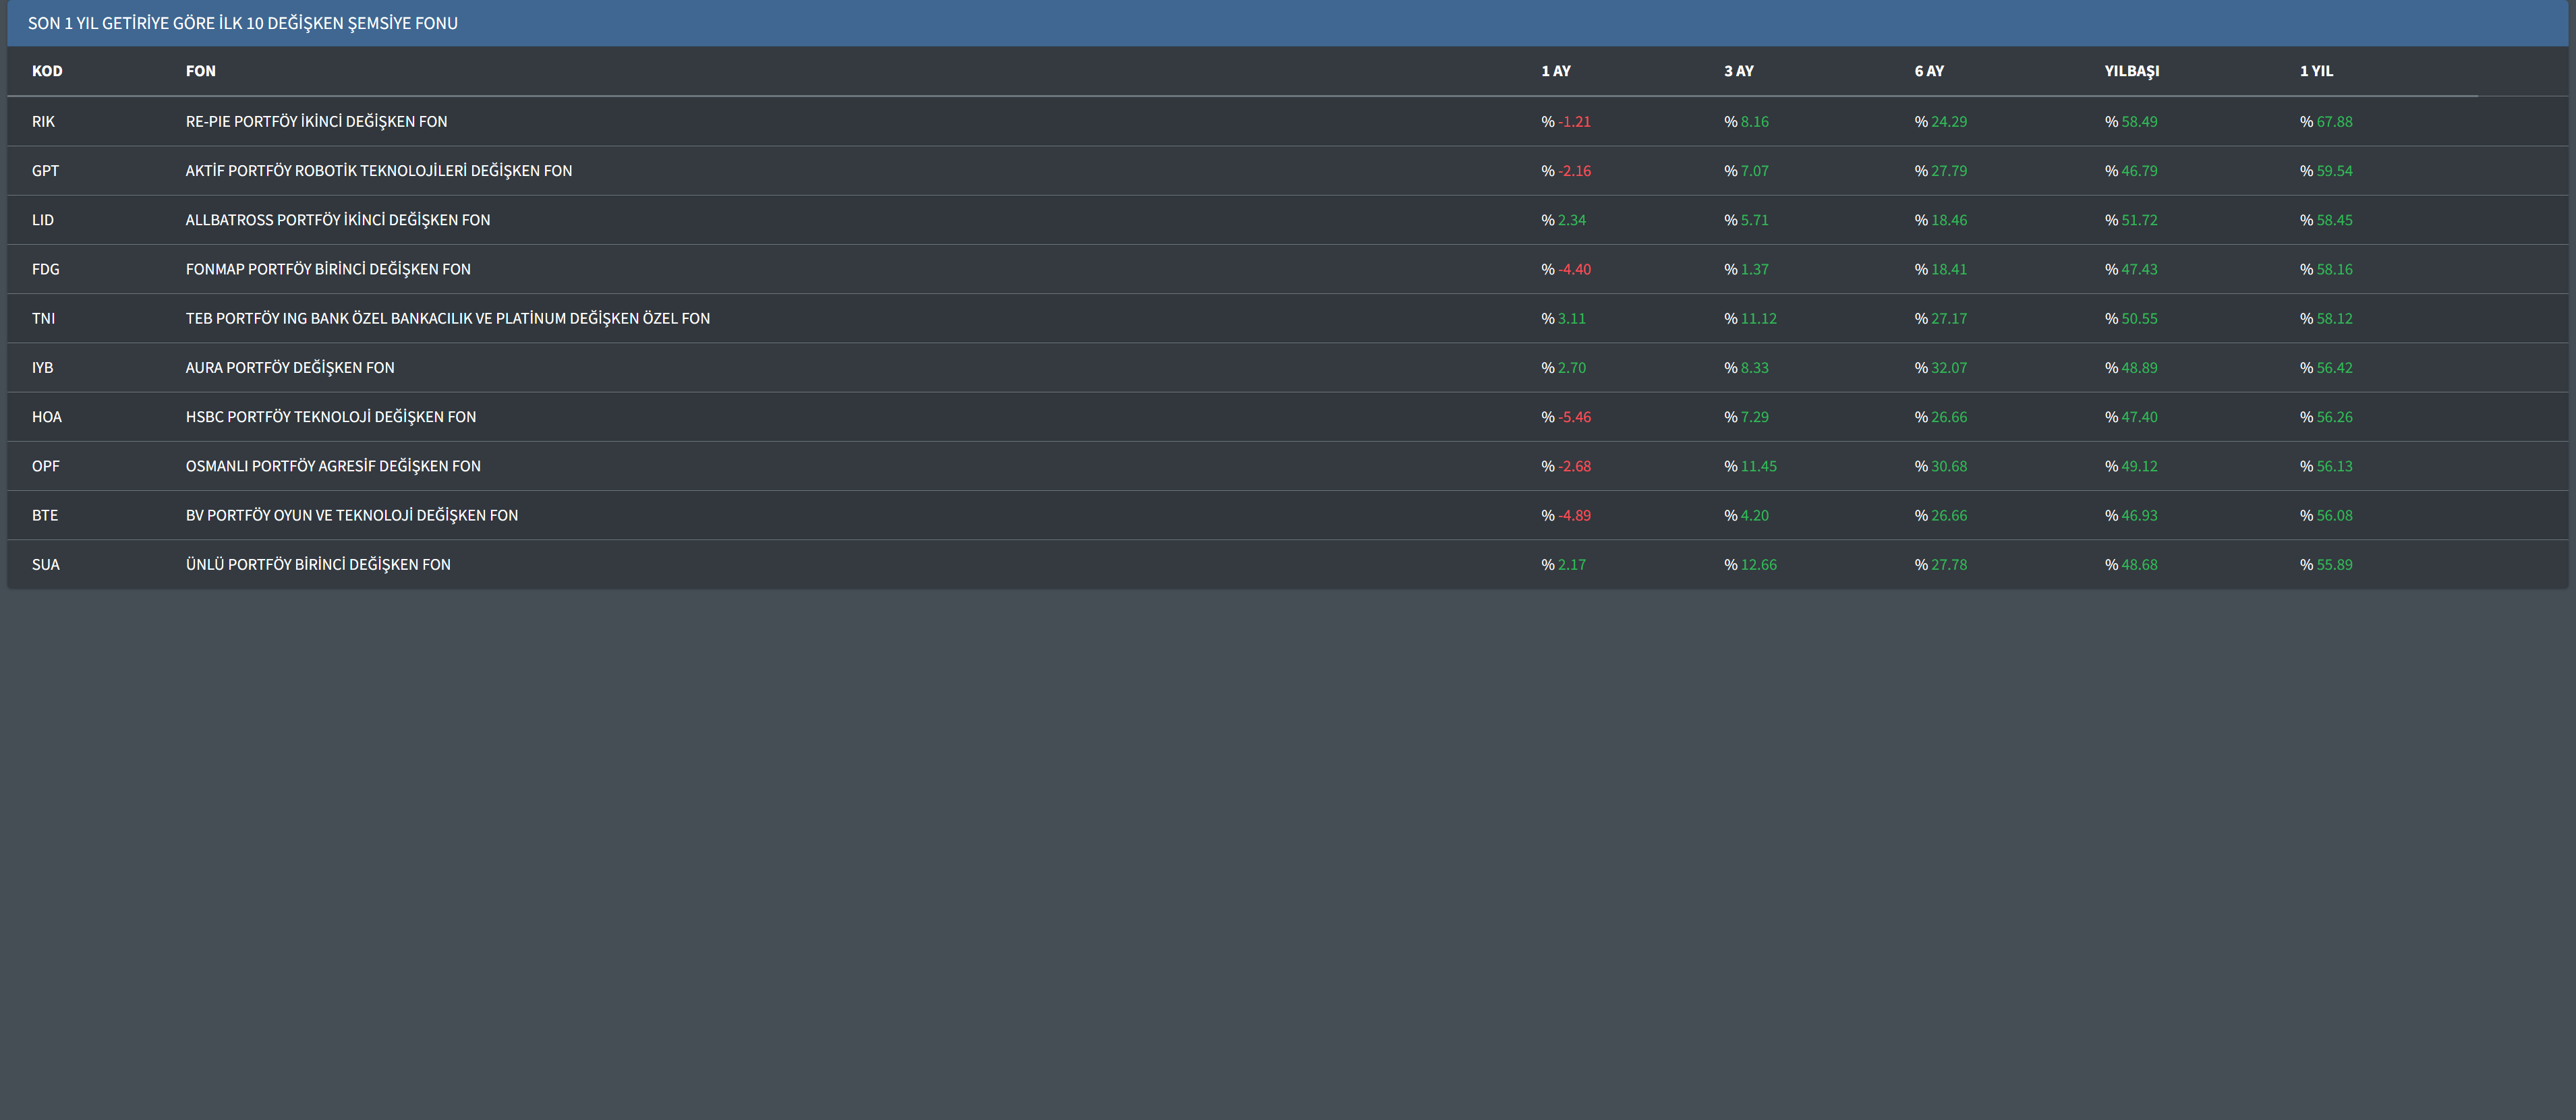Click the KOD column header
The width and height of the screenshot is (2576, 1120).
[x=47, y=71]
